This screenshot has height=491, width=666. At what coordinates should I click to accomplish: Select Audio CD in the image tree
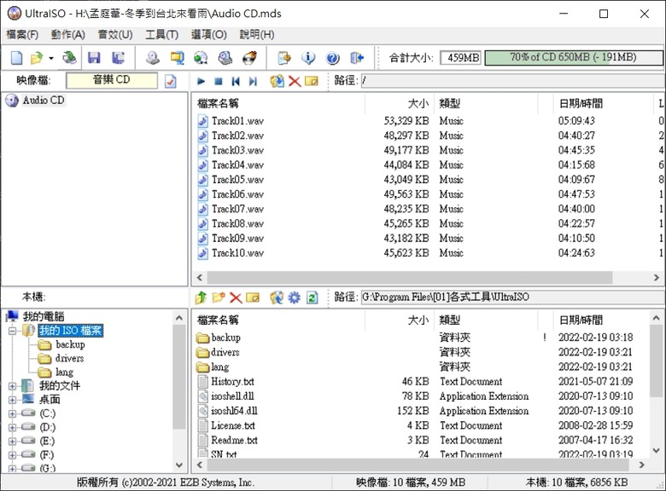(x=44, y=101)
